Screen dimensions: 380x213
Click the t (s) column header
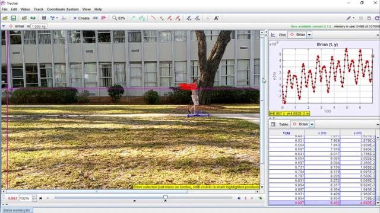286,133
